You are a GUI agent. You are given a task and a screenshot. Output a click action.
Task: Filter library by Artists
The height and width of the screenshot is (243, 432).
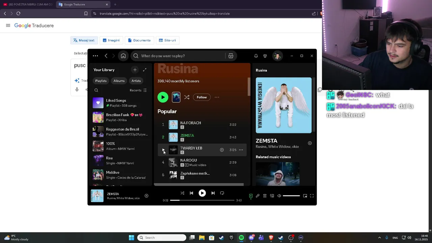click(136, 81)
